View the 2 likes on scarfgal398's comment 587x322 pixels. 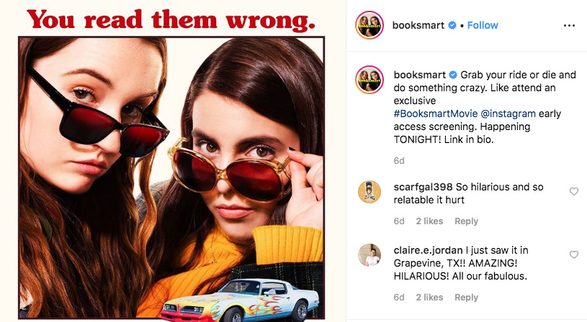[x=429, y=221]
